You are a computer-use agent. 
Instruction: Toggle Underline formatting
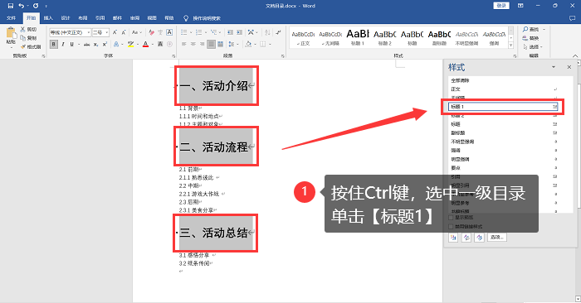tap(72, 45)
